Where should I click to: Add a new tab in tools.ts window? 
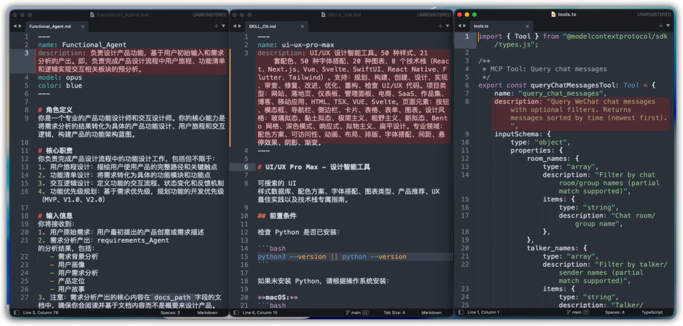(x=661, y=26)
